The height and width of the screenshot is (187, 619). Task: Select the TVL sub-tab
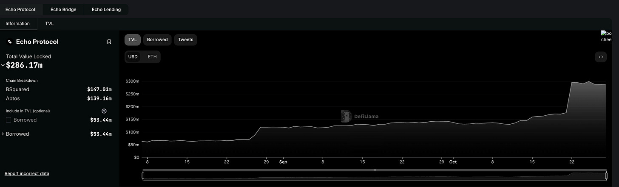49,24
